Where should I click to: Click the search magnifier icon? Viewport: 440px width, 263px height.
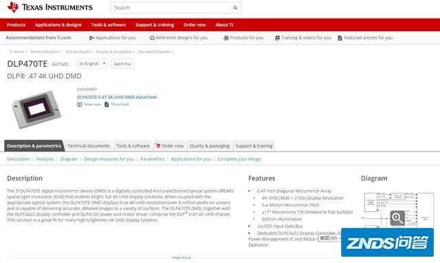(x=235, y=8)
